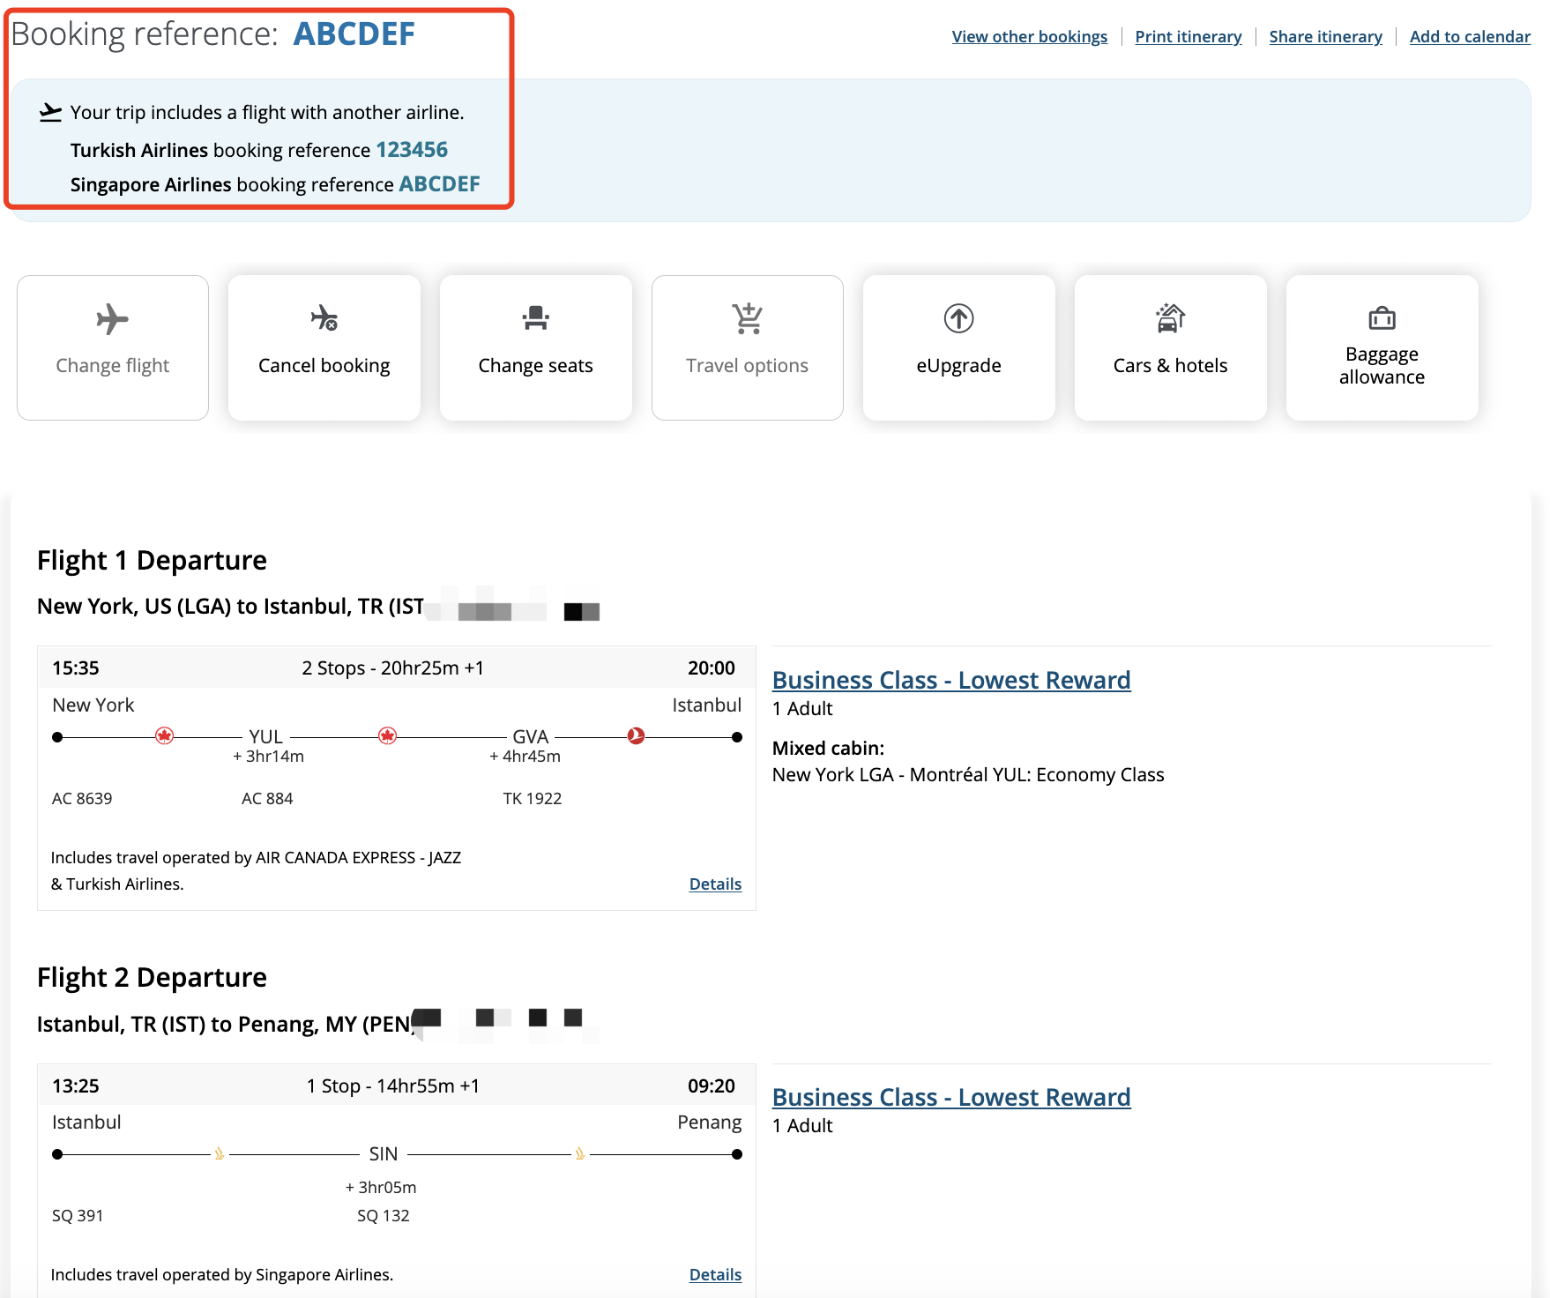Screen dimensions: 1550x1298
Task: Click the eUpgrade arrow circle icon
Action: click(x=958, y=318)
